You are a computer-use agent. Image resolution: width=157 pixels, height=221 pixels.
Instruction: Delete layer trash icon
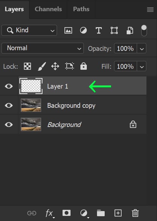tap(135, 213)
